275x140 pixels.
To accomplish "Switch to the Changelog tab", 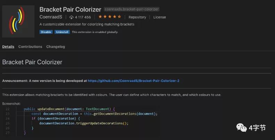I will click(56, 47).
